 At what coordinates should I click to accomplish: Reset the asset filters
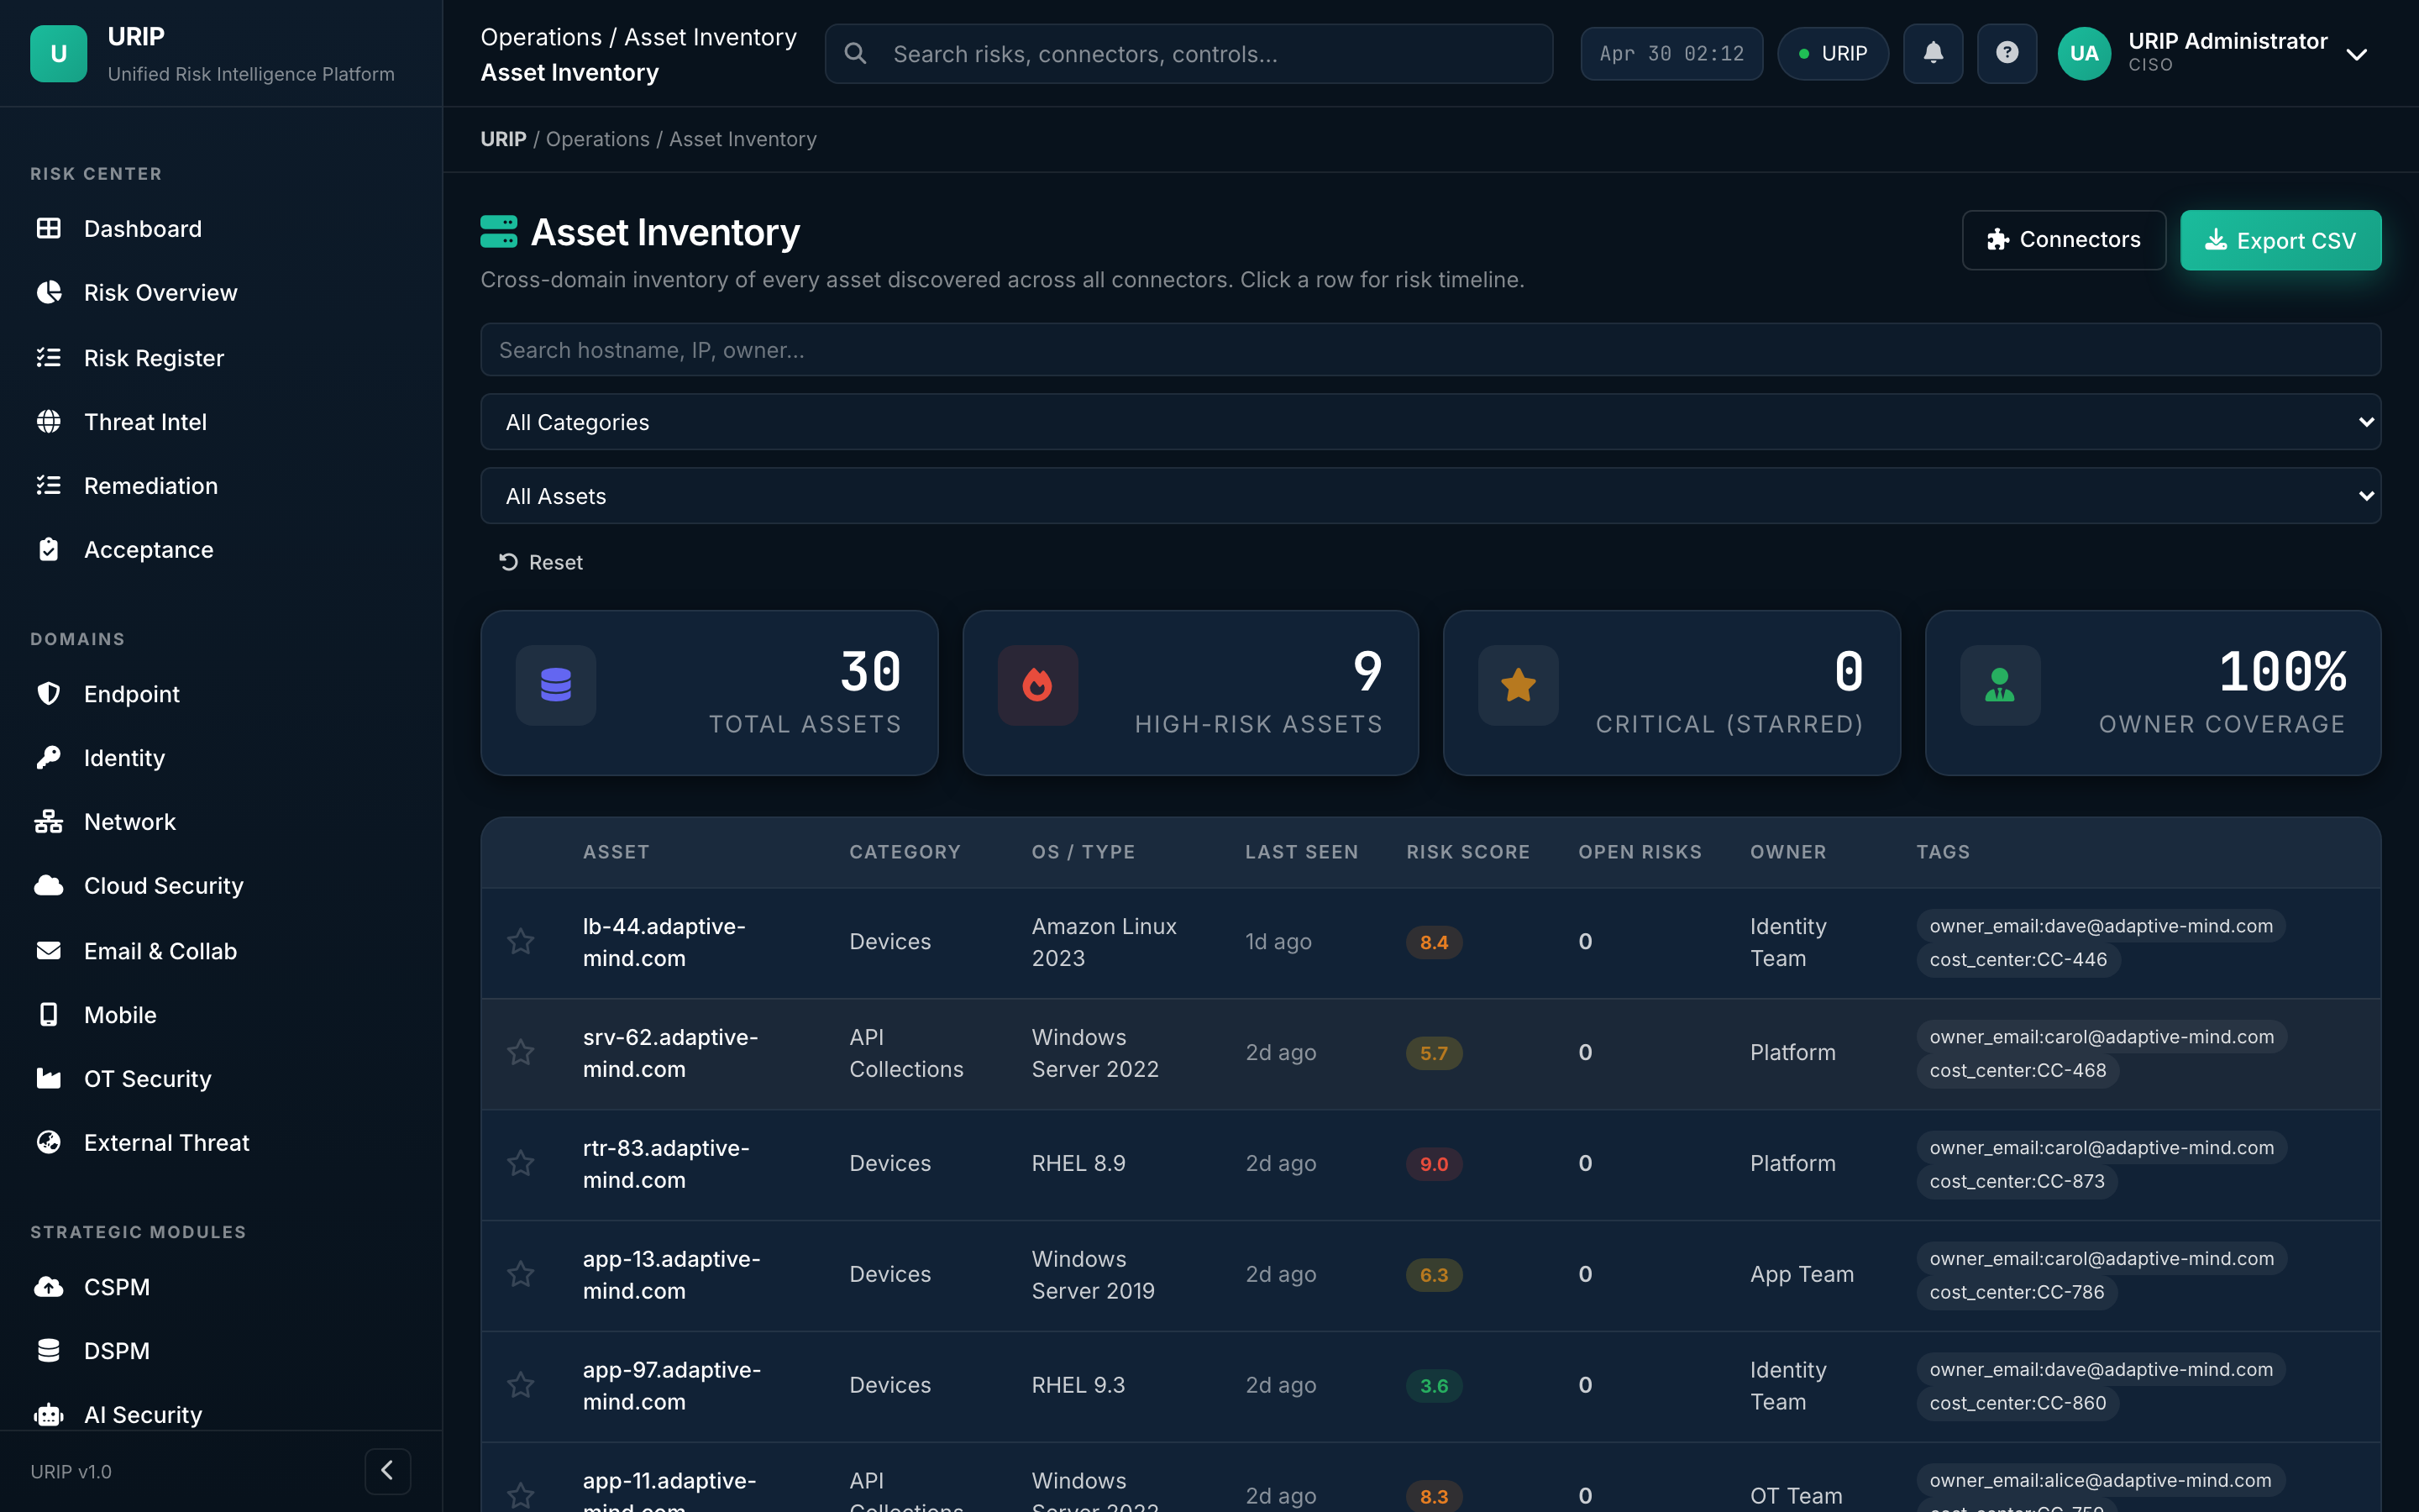click(x=541, y=562)
